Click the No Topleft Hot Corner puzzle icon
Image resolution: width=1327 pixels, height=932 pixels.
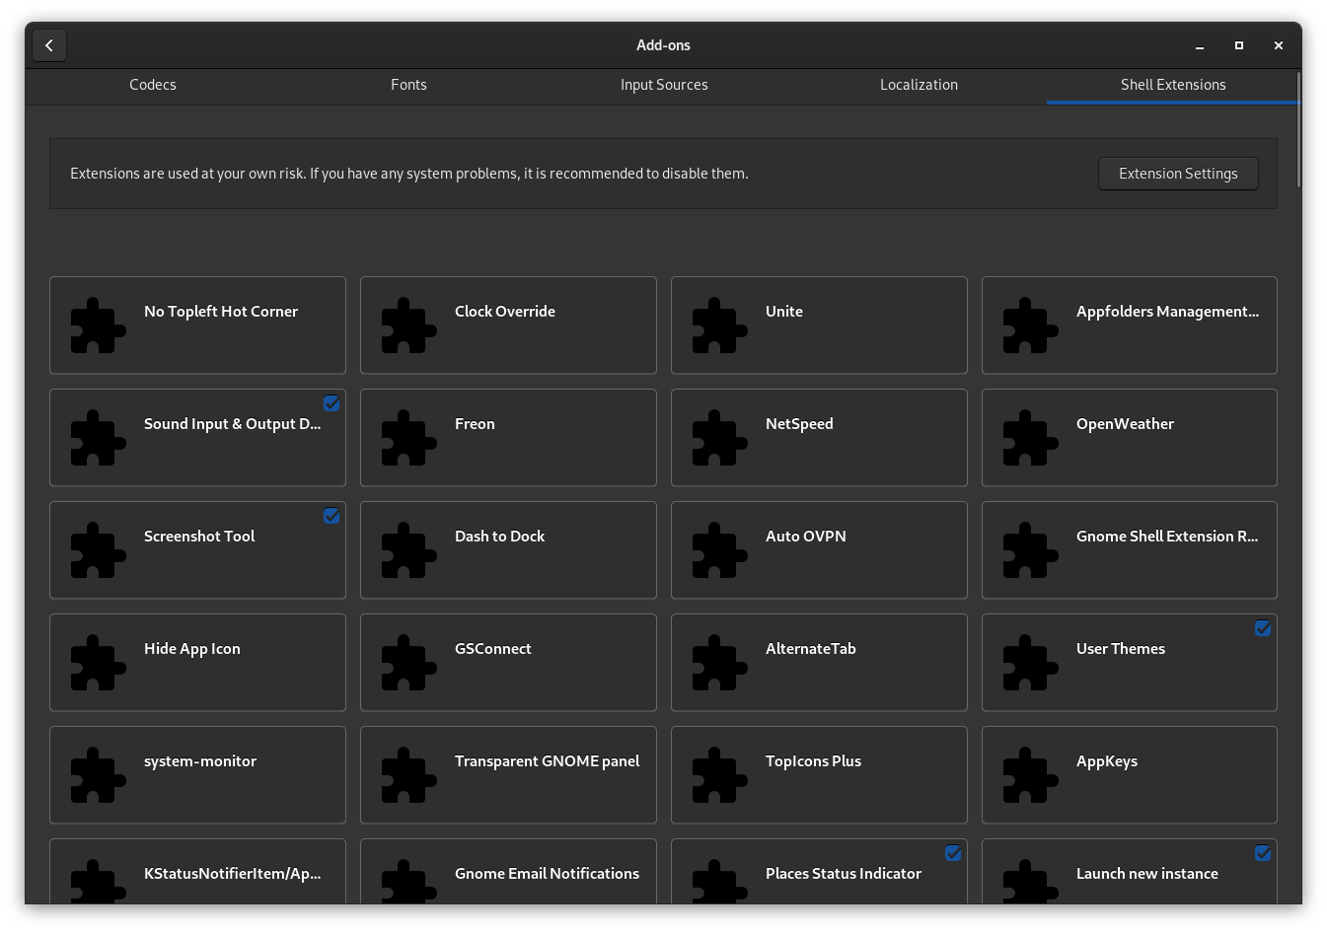(99, 325)
